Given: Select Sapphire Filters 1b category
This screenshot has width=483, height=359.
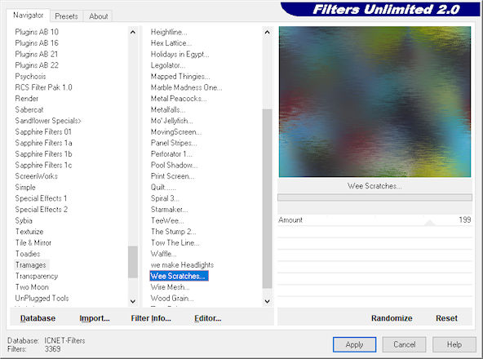Looking at the screenshot, I should [43, 153].
